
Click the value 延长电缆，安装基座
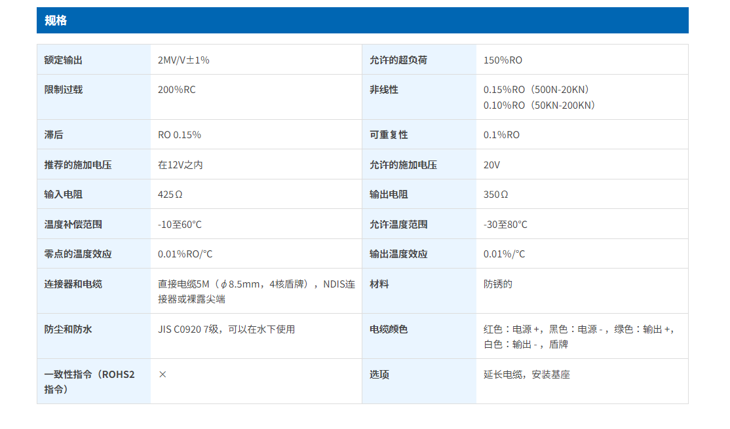click(527, 375)
